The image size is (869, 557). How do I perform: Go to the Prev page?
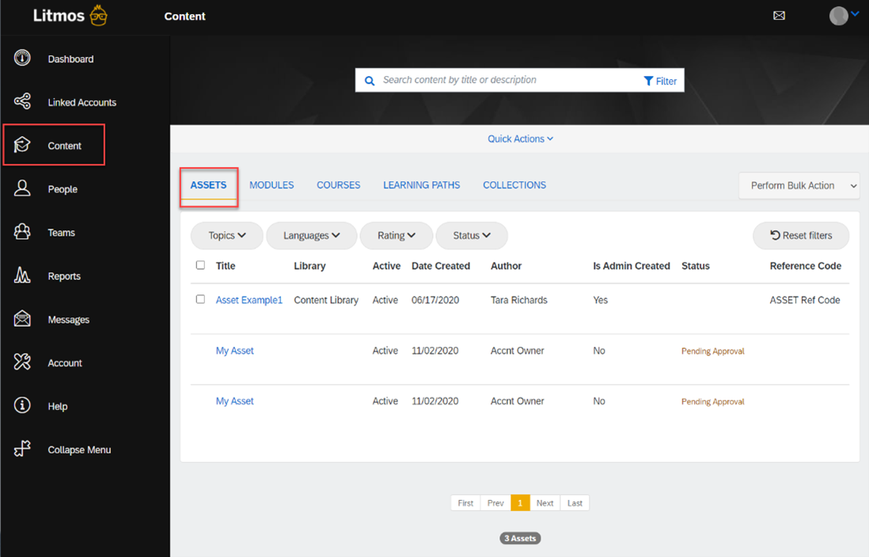point(495,502)
